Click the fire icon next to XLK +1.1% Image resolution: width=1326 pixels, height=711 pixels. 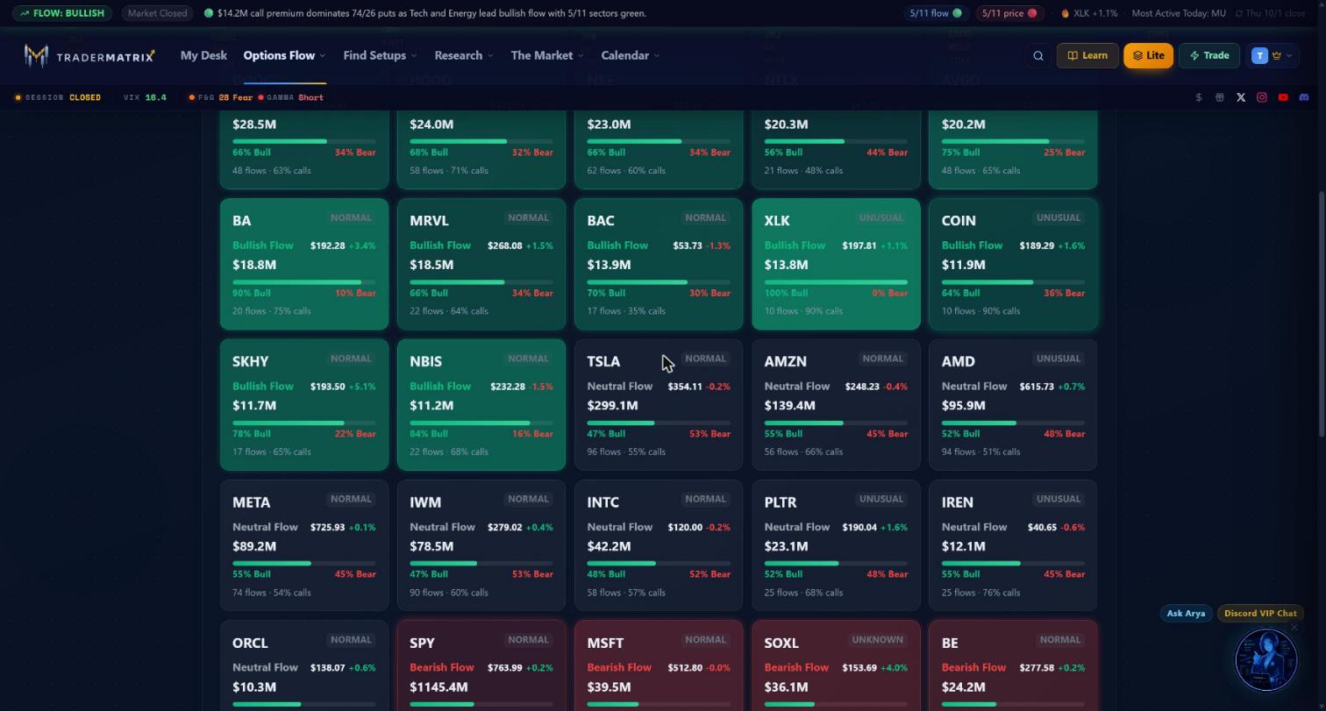pos(1066,13)
